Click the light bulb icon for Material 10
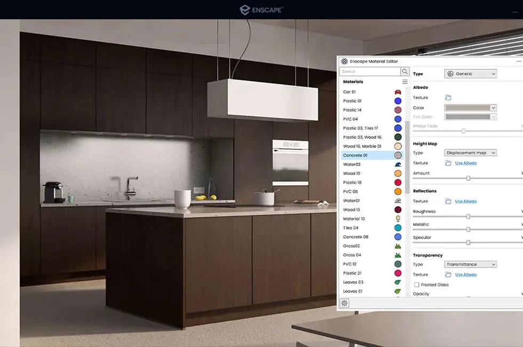The width and height of the screenshot is (523, 347). point(398,218)
